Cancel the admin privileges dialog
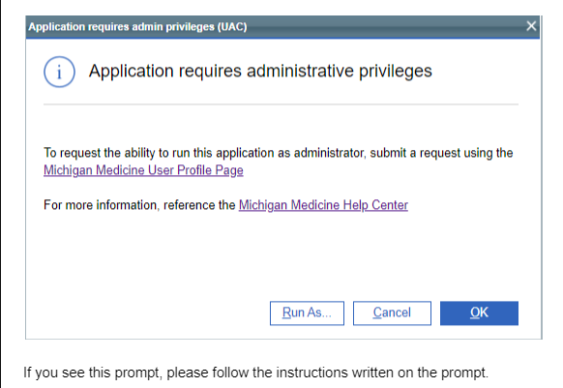Image resolution: width=563 pixels, height=388 pixels. coord(392,313)
